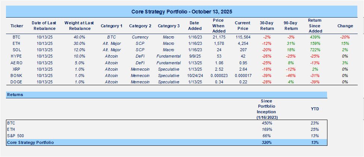This screenshot has height=157, width=364.
Task: Click the Core Strategy Portfolio 320% value
Action: (267, 142)
